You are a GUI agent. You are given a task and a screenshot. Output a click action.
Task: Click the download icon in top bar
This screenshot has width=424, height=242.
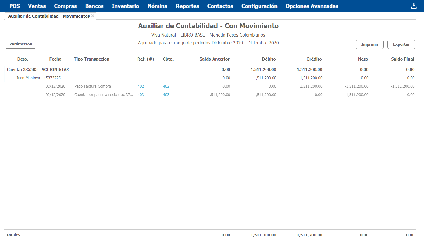(x=414, y=6)
